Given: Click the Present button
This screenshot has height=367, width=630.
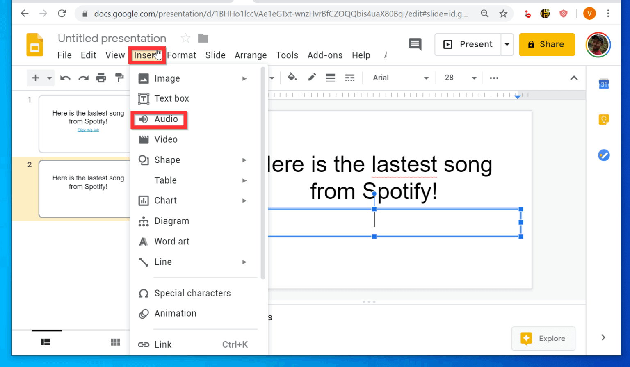Looking at the screenshot, I should click(x=468, y=44).
